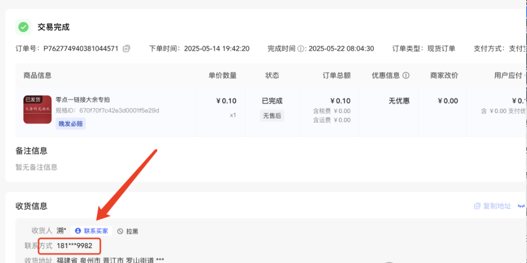527x263 pixels.
Task: Click the 拉黑 block icon
Action: pyautogui.click(x=120, y=231)
